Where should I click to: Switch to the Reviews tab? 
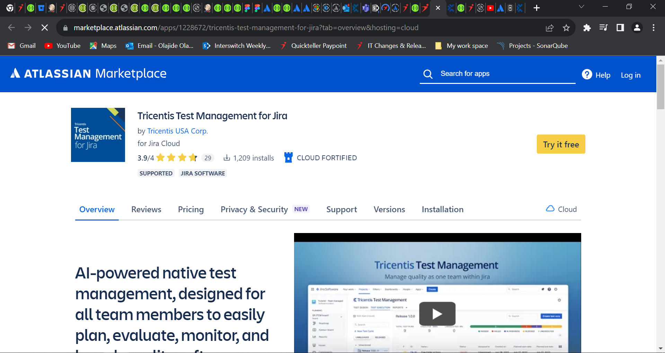[146, 209]
